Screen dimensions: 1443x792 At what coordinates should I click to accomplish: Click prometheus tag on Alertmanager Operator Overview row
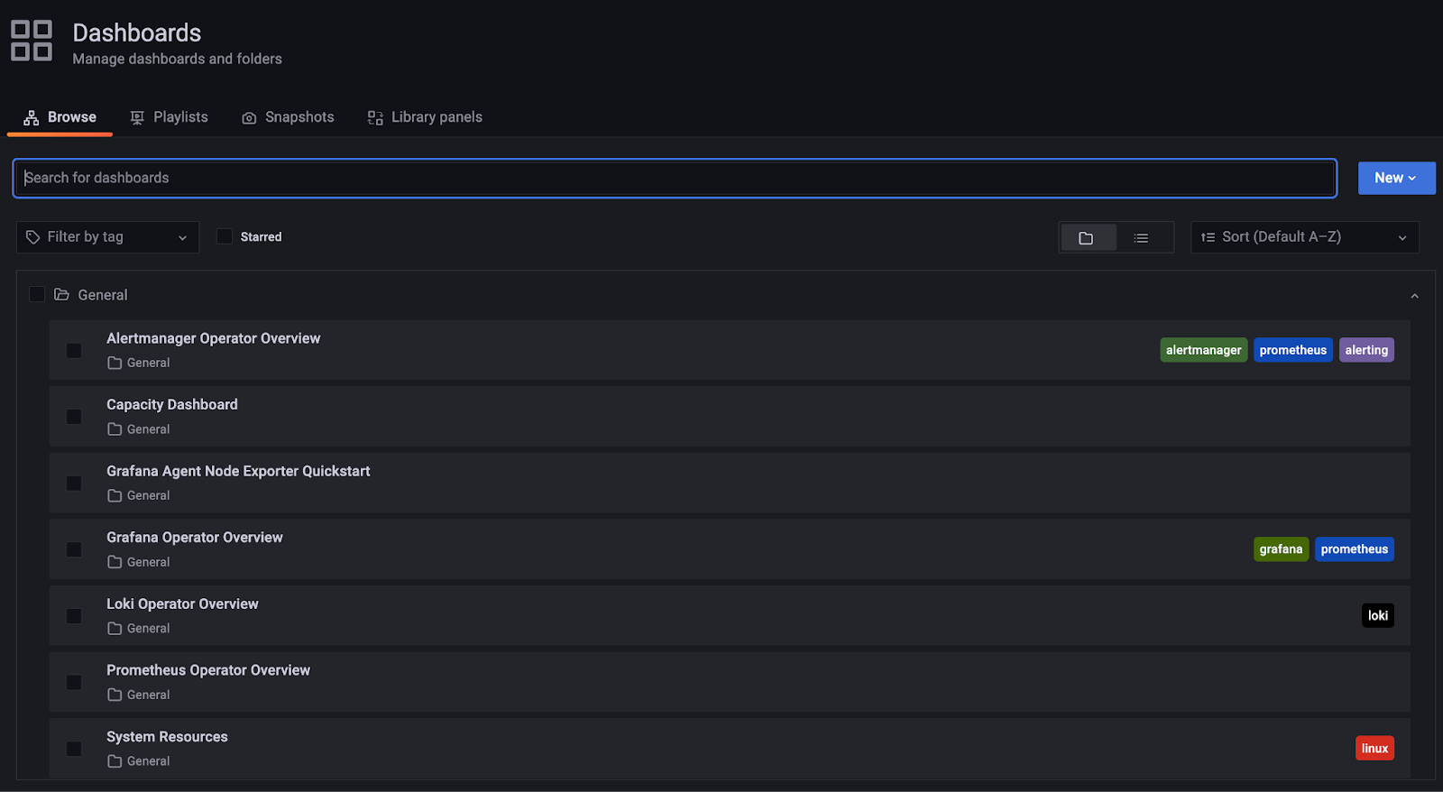[1292, 350]
